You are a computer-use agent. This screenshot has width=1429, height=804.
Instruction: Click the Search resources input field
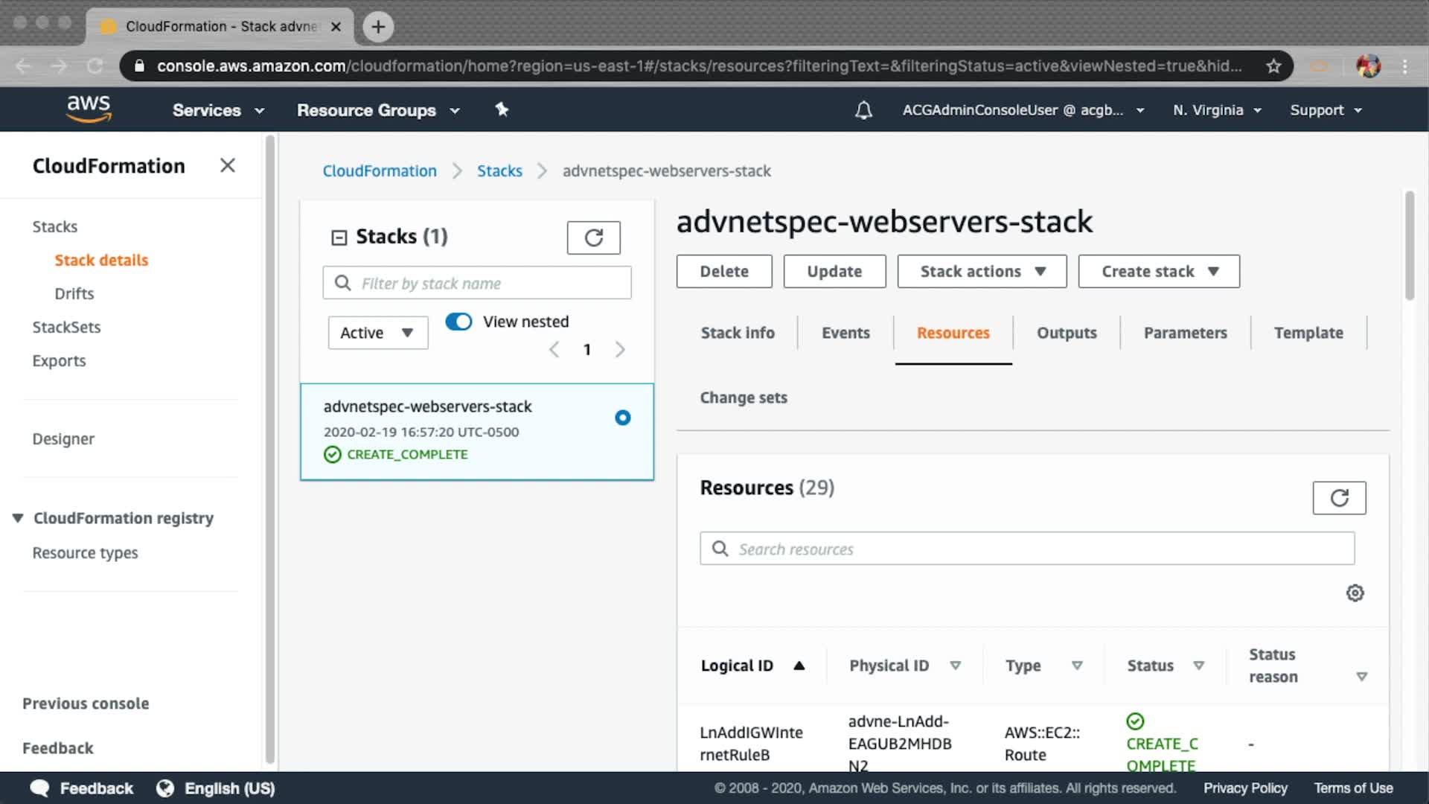pos(1027,549)
